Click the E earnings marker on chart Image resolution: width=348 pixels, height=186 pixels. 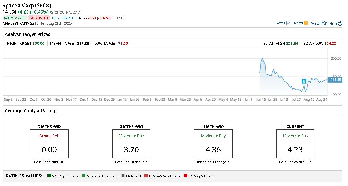[x=304, y=81]
